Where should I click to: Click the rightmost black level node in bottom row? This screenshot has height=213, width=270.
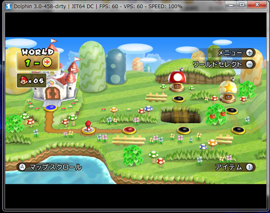[x=238, y=130]
